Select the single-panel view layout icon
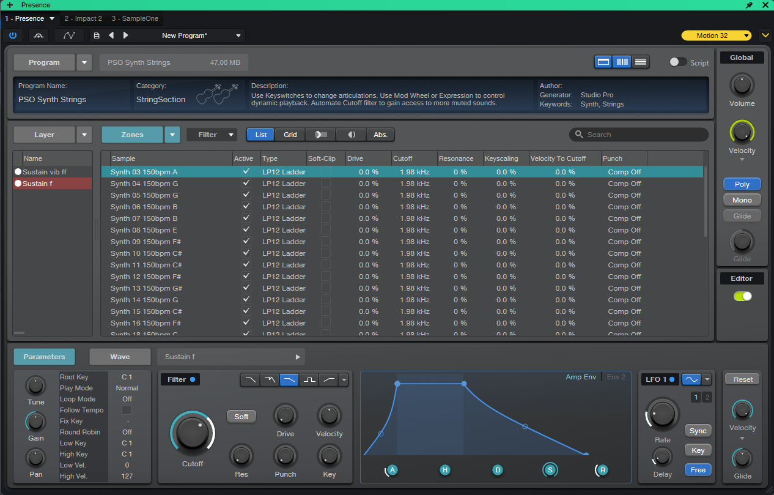Image resolution: width=774 pixels, height=495 pixels. (x=603, y=62)
